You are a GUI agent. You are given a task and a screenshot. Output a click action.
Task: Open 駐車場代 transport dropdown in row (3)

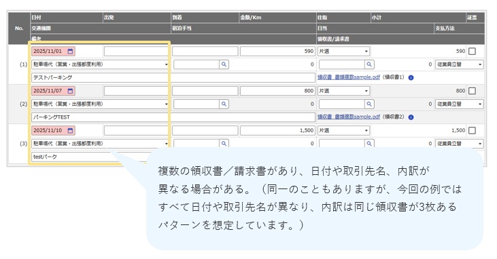[x=100, y=144]
